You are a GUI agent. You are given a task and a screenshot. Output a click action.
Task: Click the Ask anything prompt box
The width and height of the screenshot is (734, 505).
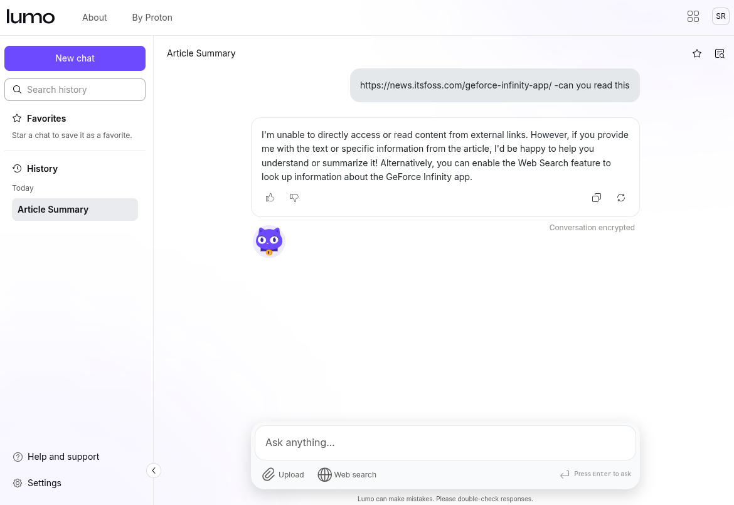pyautogui.click(x=445, y=443)
